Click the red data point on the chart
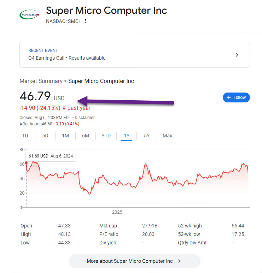This screenshot has height=273, width=262. pyautogui.click(x=26, y=163)
